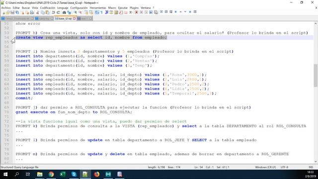Image resolution: width=318 pixels, height=179 pixels.
Task: Toggle Word wrap in toolbar
Action: 97,12
